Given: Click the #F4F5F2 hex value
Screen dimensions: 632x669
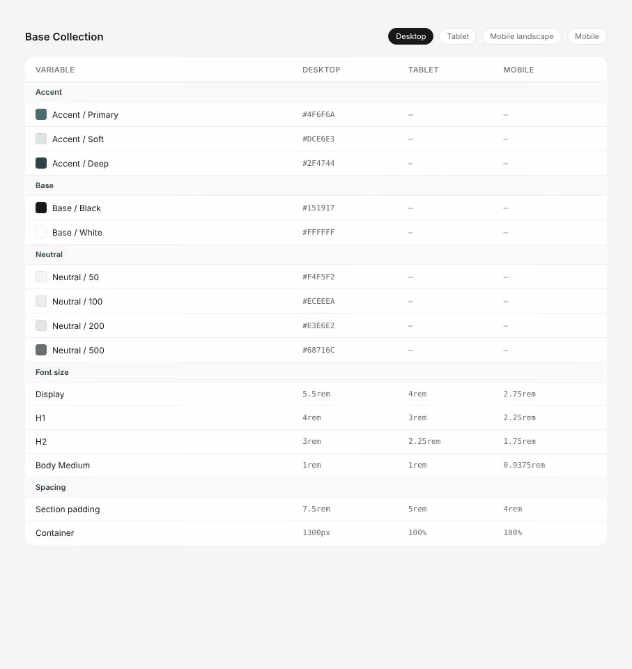Looking at the screenshot, I should [x=318, y=277].
